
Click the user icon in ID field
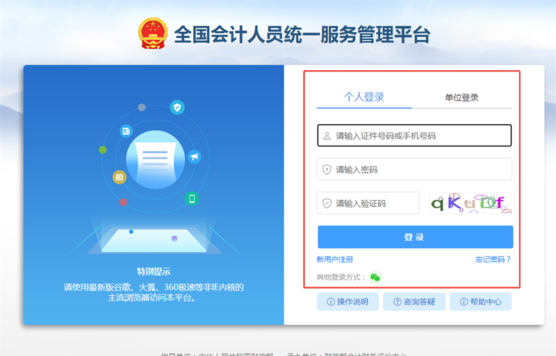[x=327, y=136]
